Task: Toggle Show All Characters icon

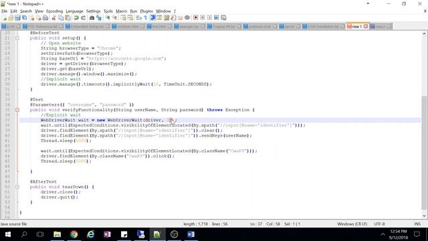Action: 146,18
